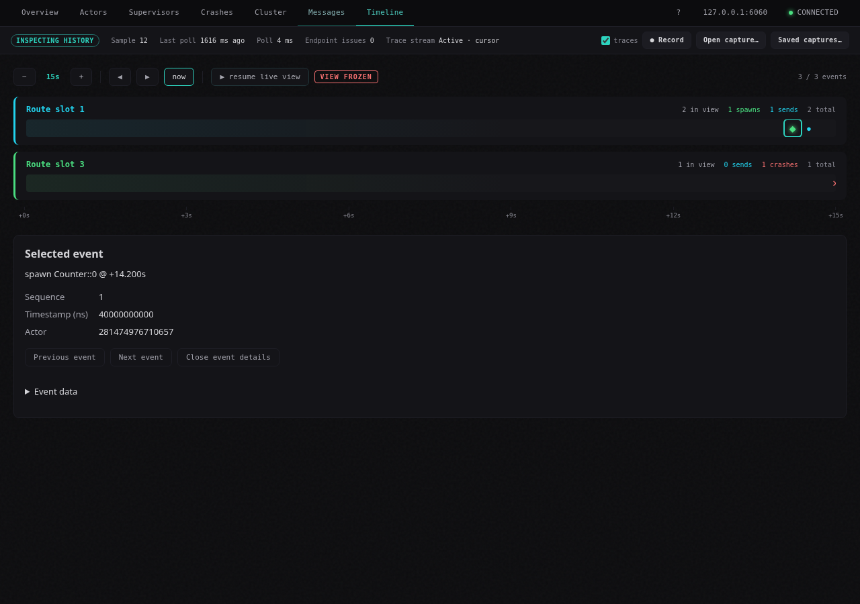Zoom in the timeline window with plus
Screen dimensions: 860x604
81,77
